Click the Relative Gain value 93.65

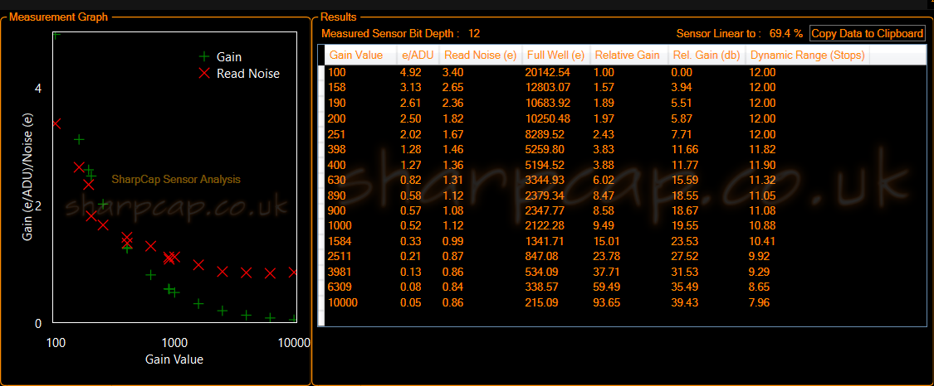[x=606, y=303]
